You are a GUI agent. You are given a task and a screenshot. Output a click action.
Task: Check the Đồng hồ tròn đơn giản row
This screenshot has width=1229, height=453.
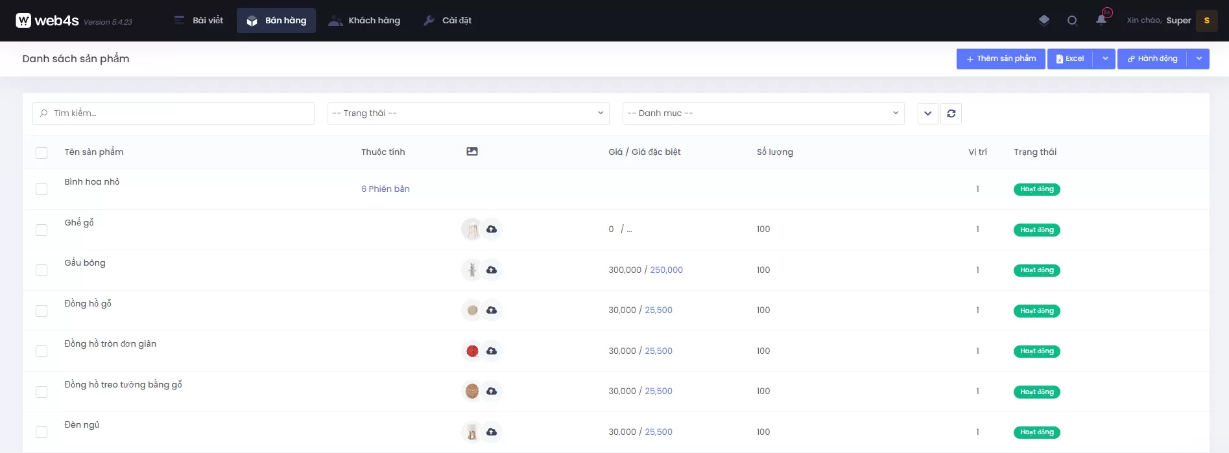42,351
